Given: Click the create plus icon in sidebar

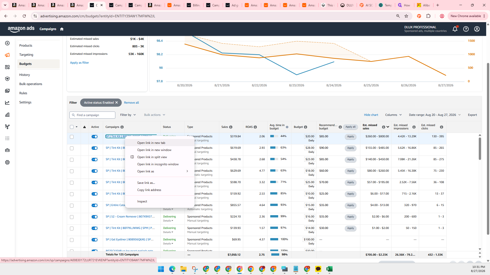Looking at the screenshot, I should [7, 43].
